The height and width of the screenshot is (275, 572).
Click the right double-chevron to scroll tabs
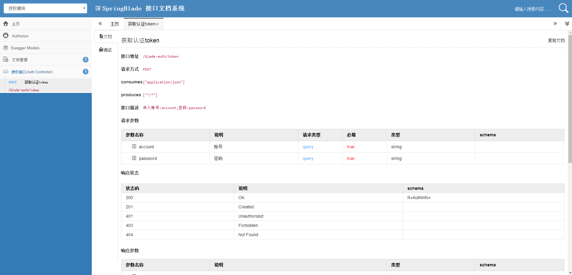[x=555, y=23]
